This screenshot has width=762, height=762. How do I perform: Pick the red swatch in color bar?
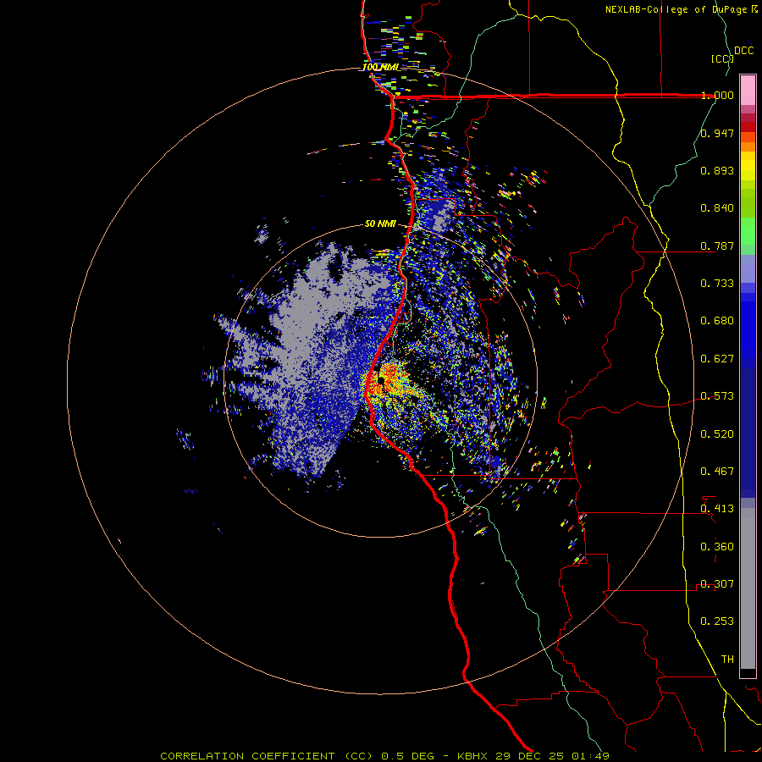click(x=748, y=127)
